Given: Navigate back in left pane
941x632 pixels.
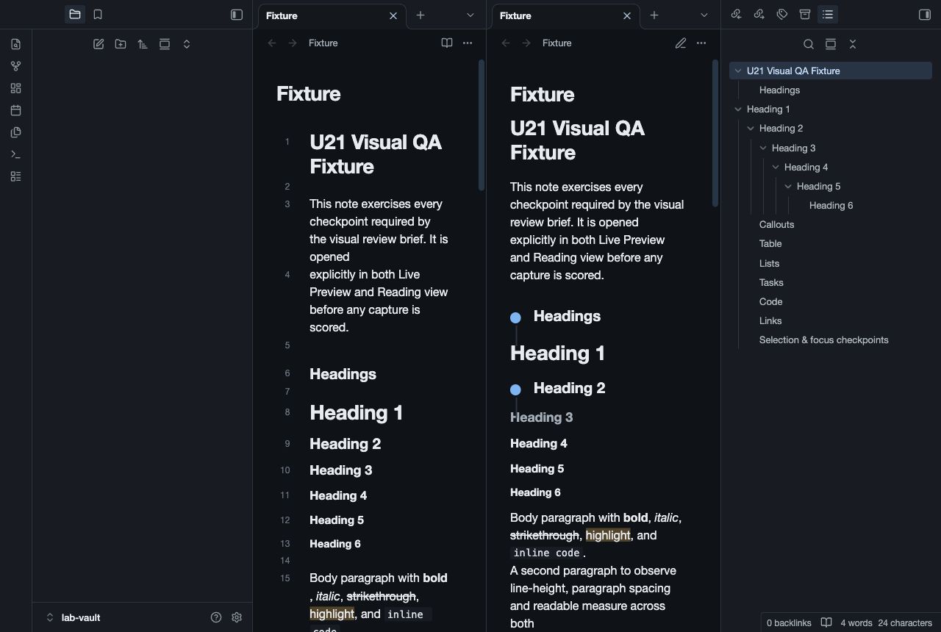Looking at the screenshot, I should point(272,43).
